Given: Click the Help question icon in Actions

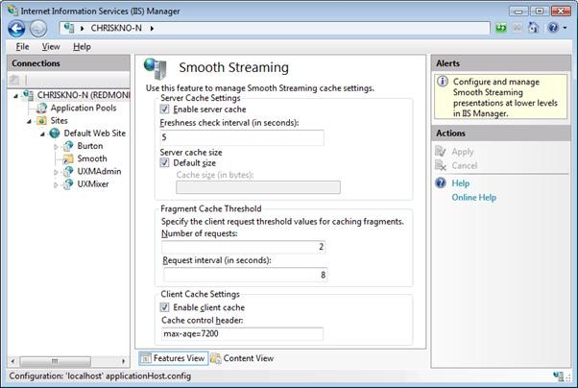Looking at the screenshot, I should [441, 182].
